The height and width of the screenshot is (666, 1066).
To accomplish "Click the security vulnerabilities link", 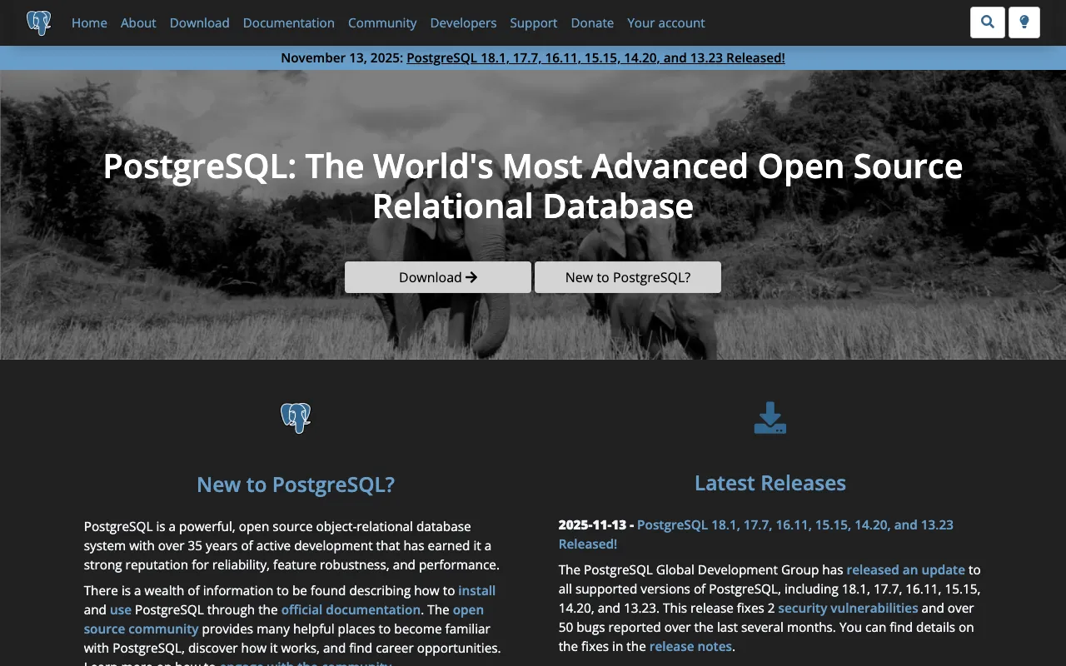I will point(847,608).
